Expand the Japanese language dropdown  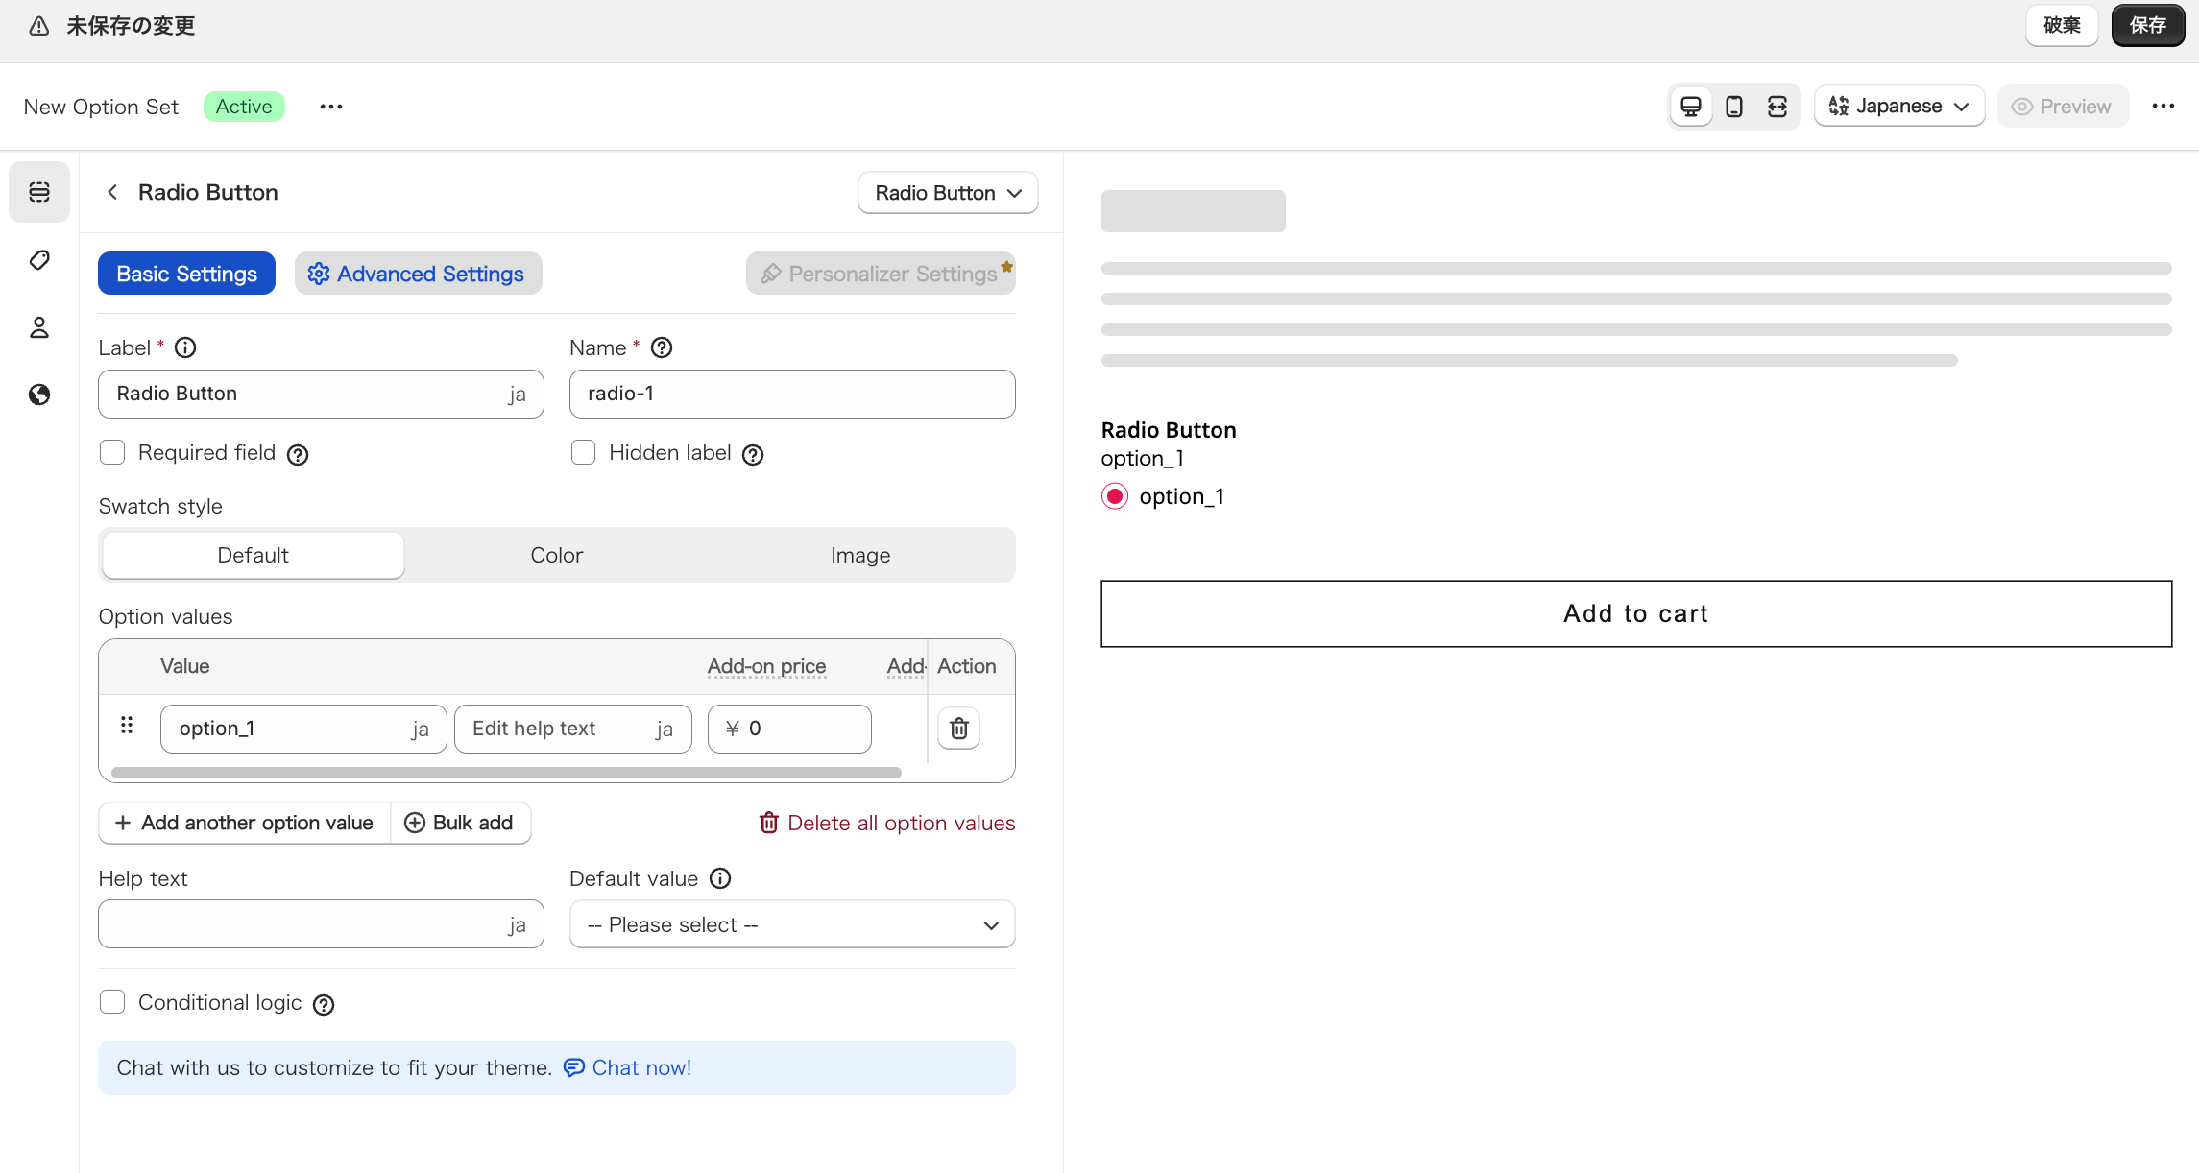[x=1898, y=107]
